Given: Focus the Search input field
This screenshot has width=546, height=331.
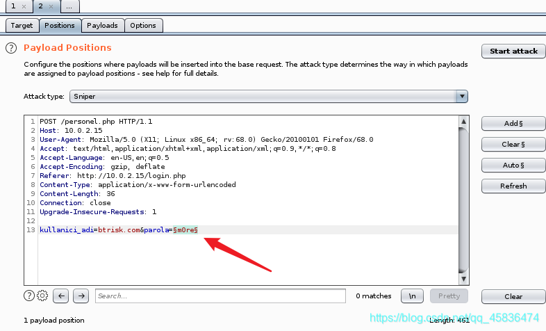Looking at the screenshot, I should click(x=220, y=296).
